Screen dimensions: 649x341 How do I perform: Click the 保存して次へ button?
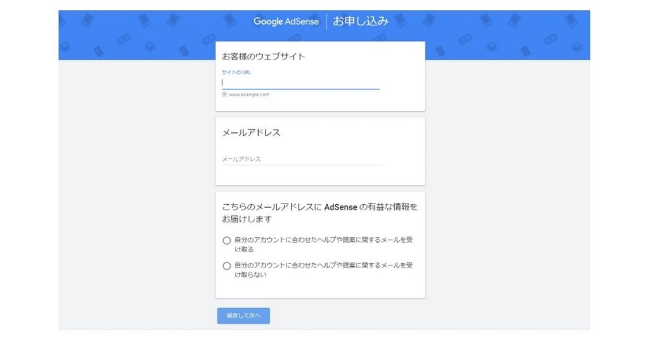pos(243,316)
